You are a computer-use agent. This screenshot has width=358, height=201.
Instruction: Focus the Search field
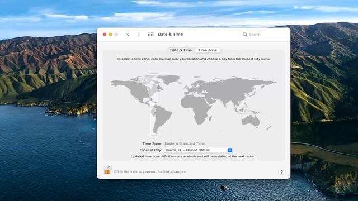pos(262,35)
